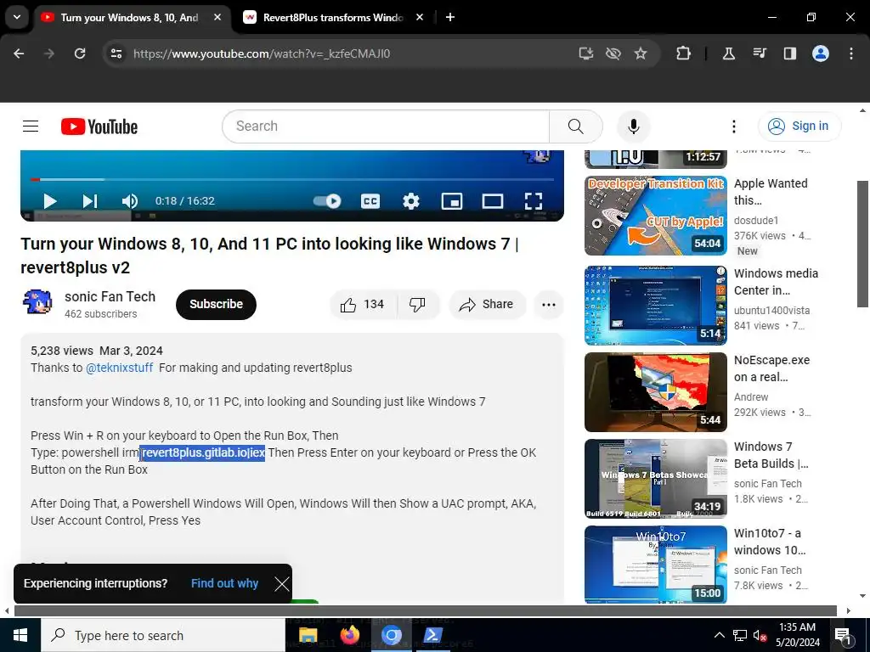Open Firefox from taskbar

(349, 635)
